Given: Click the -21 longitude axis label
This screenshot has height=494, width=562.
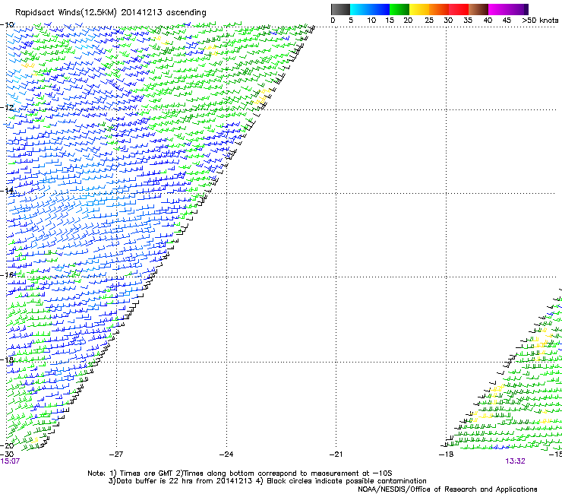Looking at the screenshot, I should (336, 454).
